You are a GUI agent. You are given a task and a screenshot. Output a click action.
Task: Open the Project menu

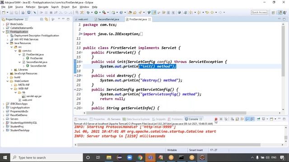pos(65,7)
